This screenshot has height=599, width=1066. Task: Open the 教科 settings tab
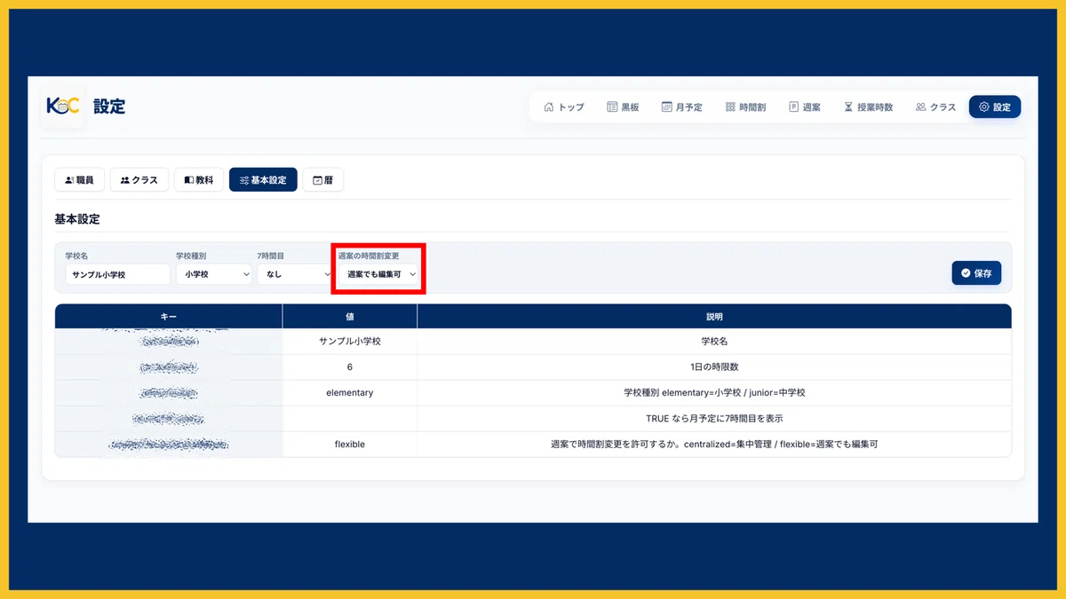click(x=199, y=179)
